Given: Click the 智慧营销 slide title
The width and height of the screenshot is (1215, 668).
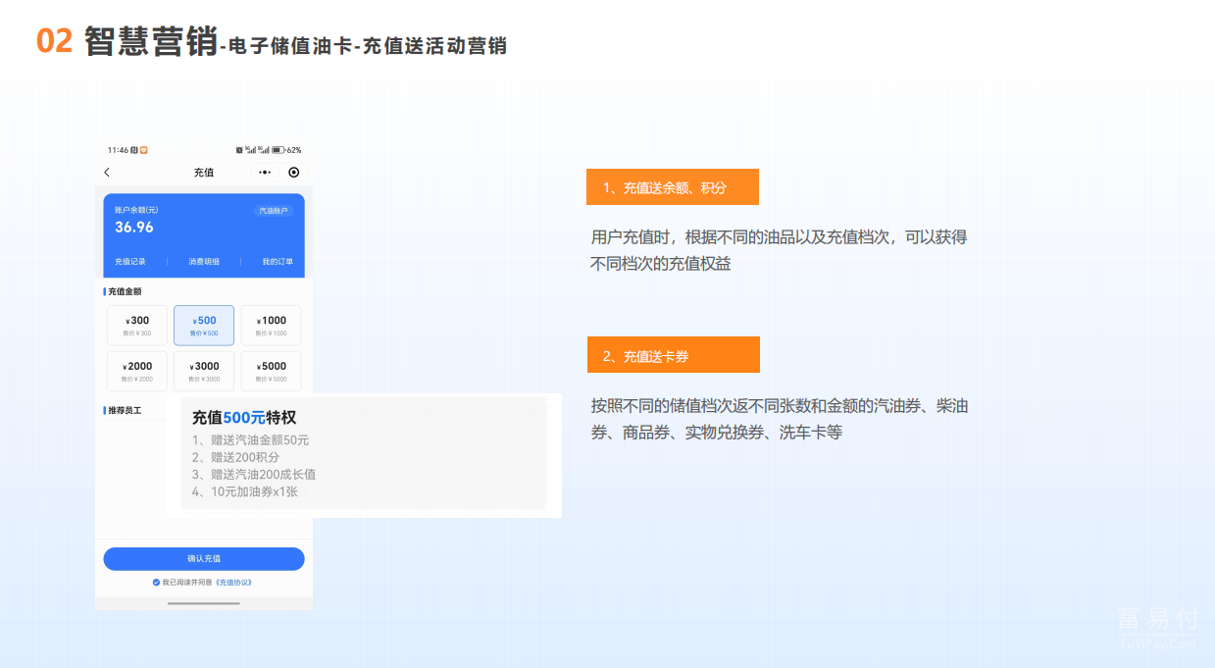Looking at the screenshot, I should pyautogui.click(x=150, y=42).
